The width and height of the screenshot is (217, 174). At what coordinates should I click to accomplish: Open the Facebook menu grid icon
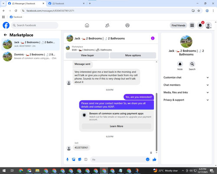pos(192,25)
